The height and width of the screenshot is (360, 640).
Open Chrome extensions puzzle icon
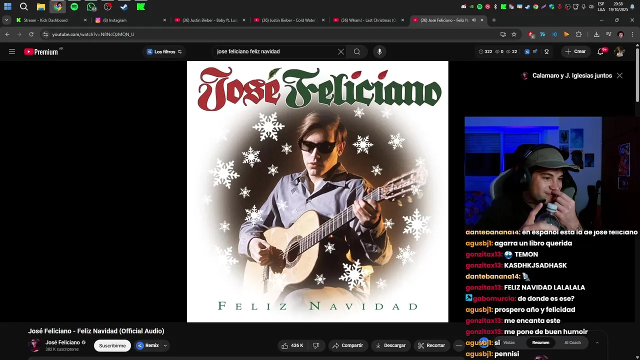click(x=579, y=34)
